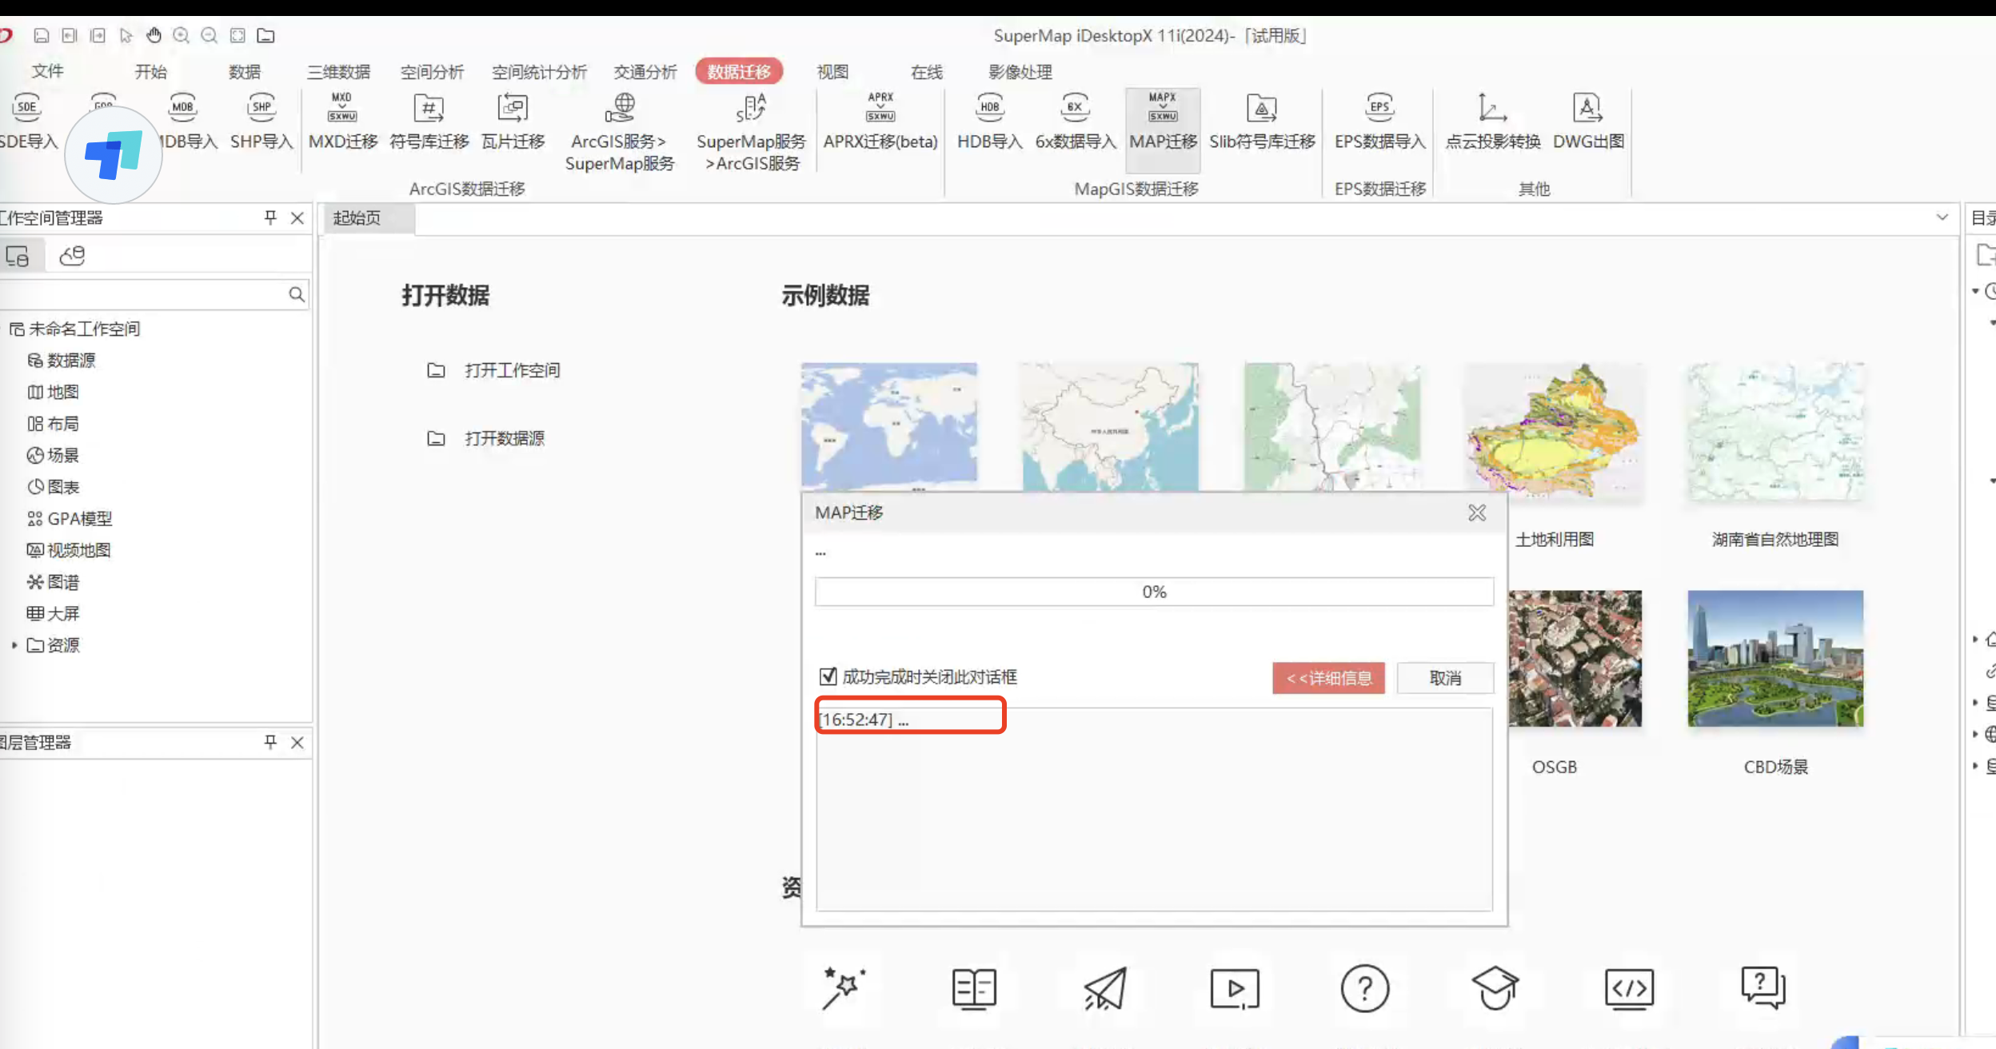Launch the MXD迁移 migration tool
This screenshot has width=1996, height=1049.
click(342, 122)
